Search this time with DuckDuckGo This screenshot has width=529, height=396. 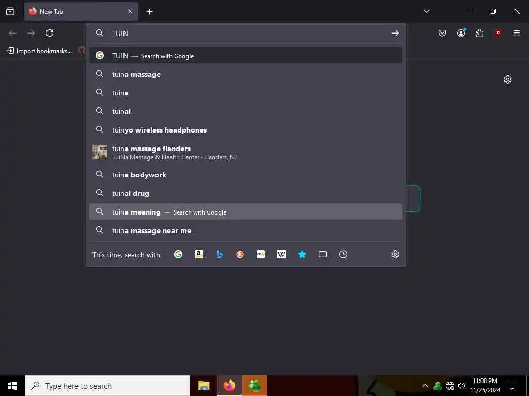click(x=240, y=254)
